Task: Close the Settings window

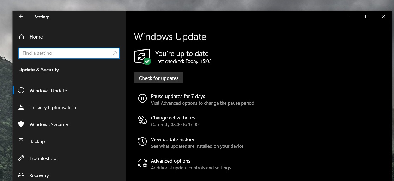Action: pyautogui.click(x=383, y=17)
